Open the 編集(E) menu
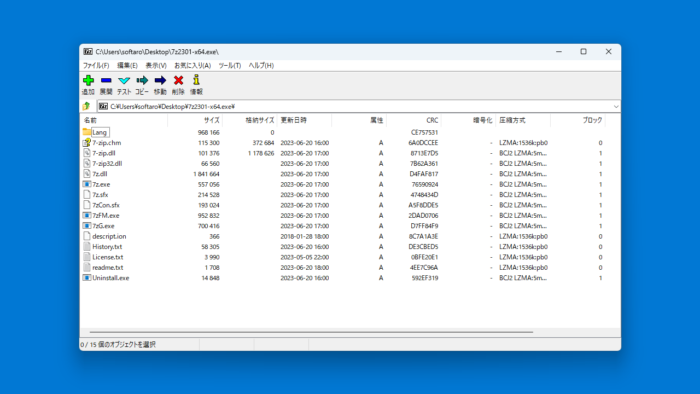 coord(127,65)
